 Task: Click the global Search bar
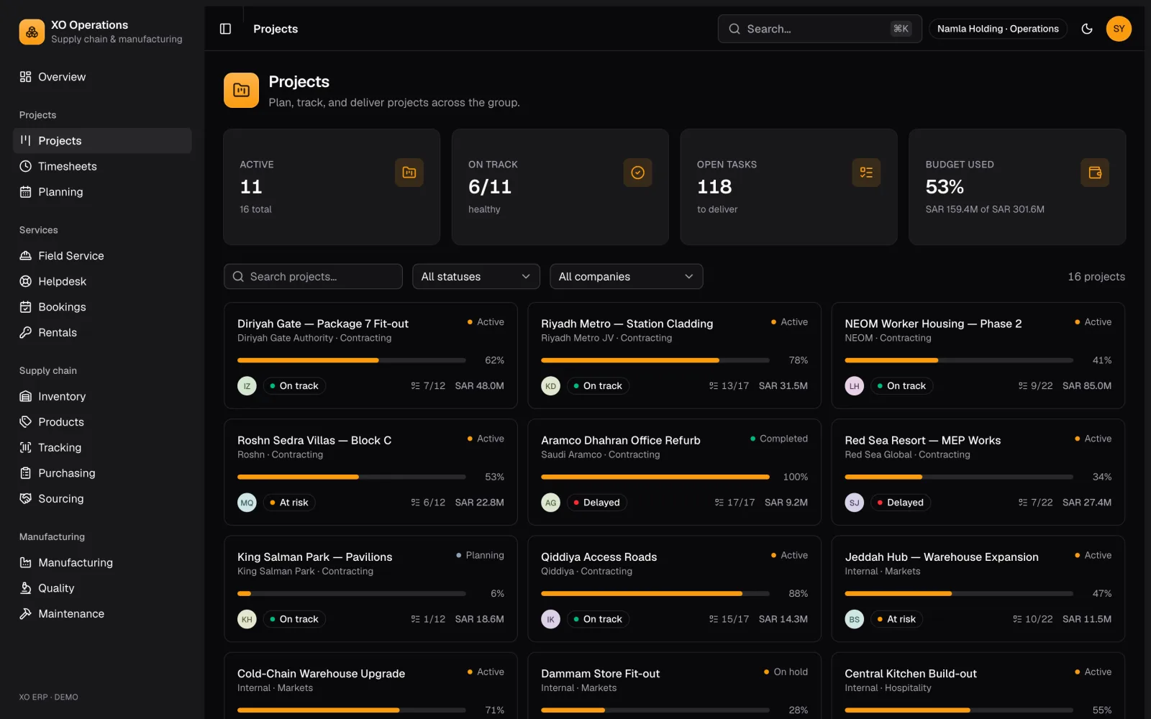819,29
